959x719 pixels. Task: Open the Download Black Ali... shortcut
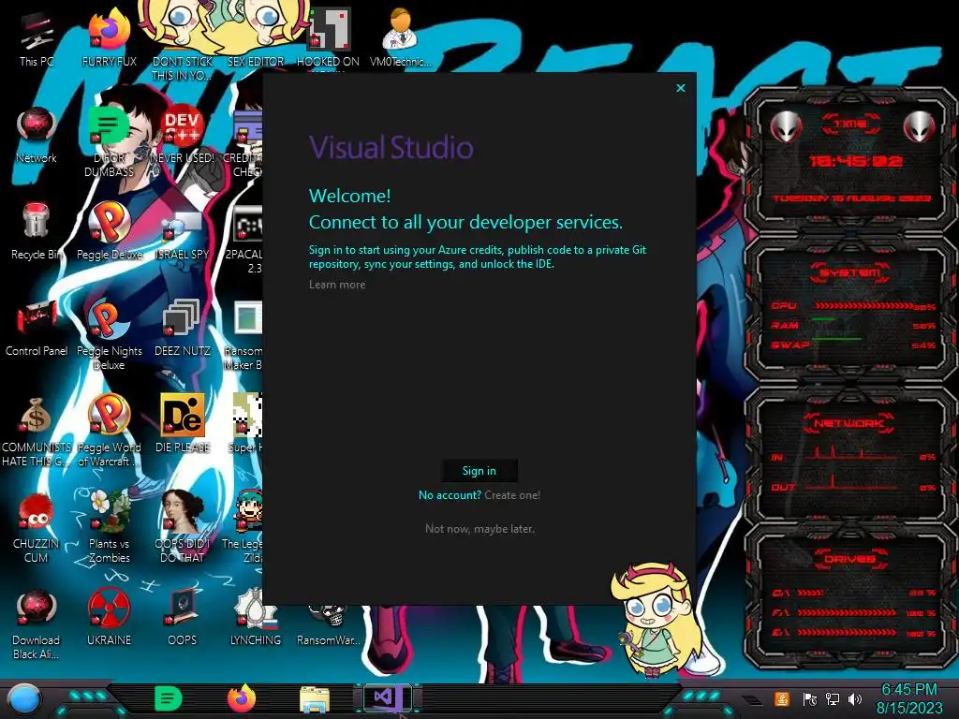tap(37, 624)
